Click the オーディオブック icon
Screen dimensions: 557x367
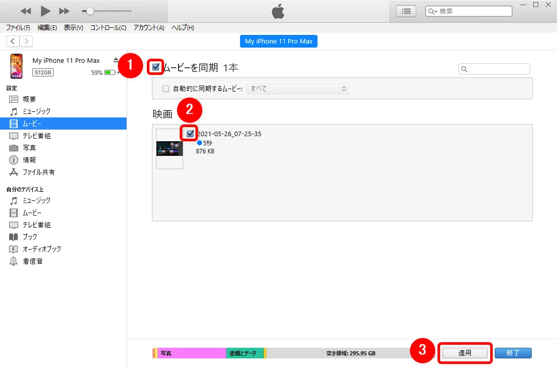[x=14, y=249]
